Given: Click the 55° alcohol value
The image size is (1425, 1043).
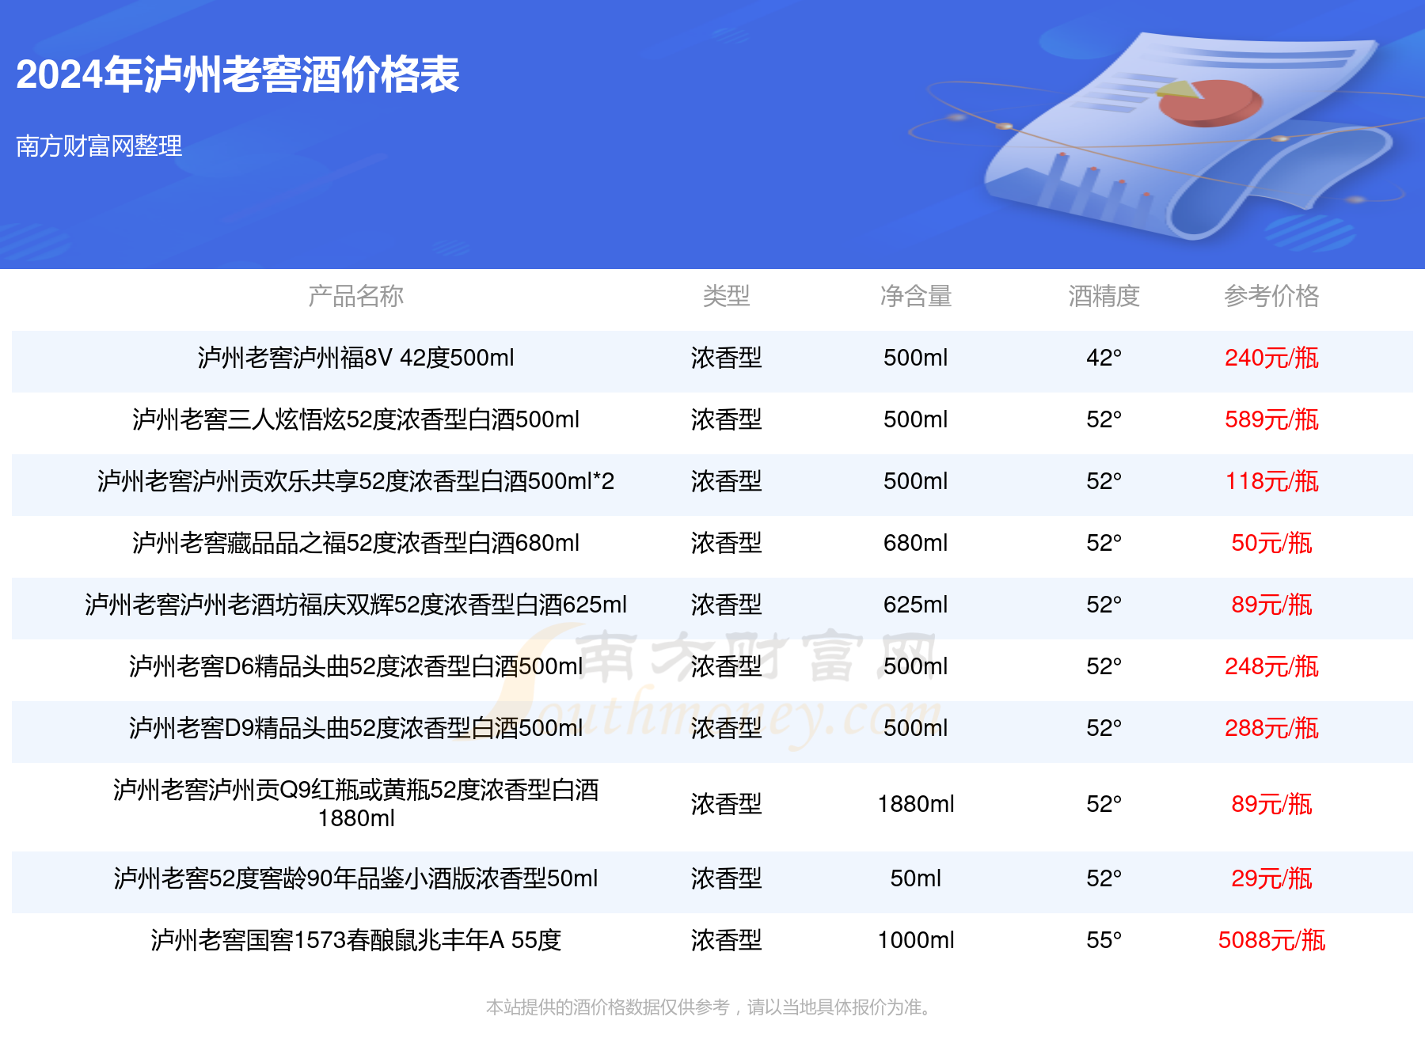Looking at the screenshot, I should [1104, 940].
